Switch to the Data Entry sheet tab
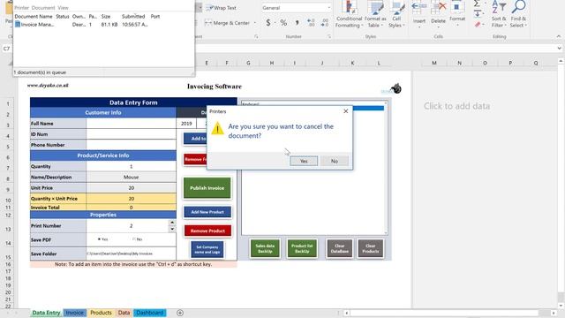Image resolution: width=565 pixels, height=318 pixels. [x=46, y=313]
